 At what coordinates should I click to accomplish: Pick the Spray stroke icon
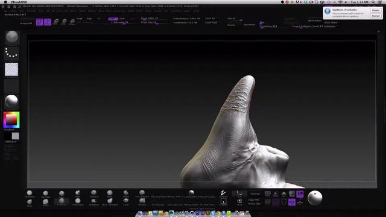(239, 202)
